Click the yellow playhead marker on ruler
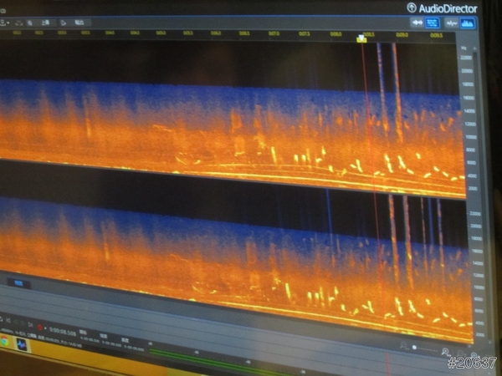 point(361,38)
